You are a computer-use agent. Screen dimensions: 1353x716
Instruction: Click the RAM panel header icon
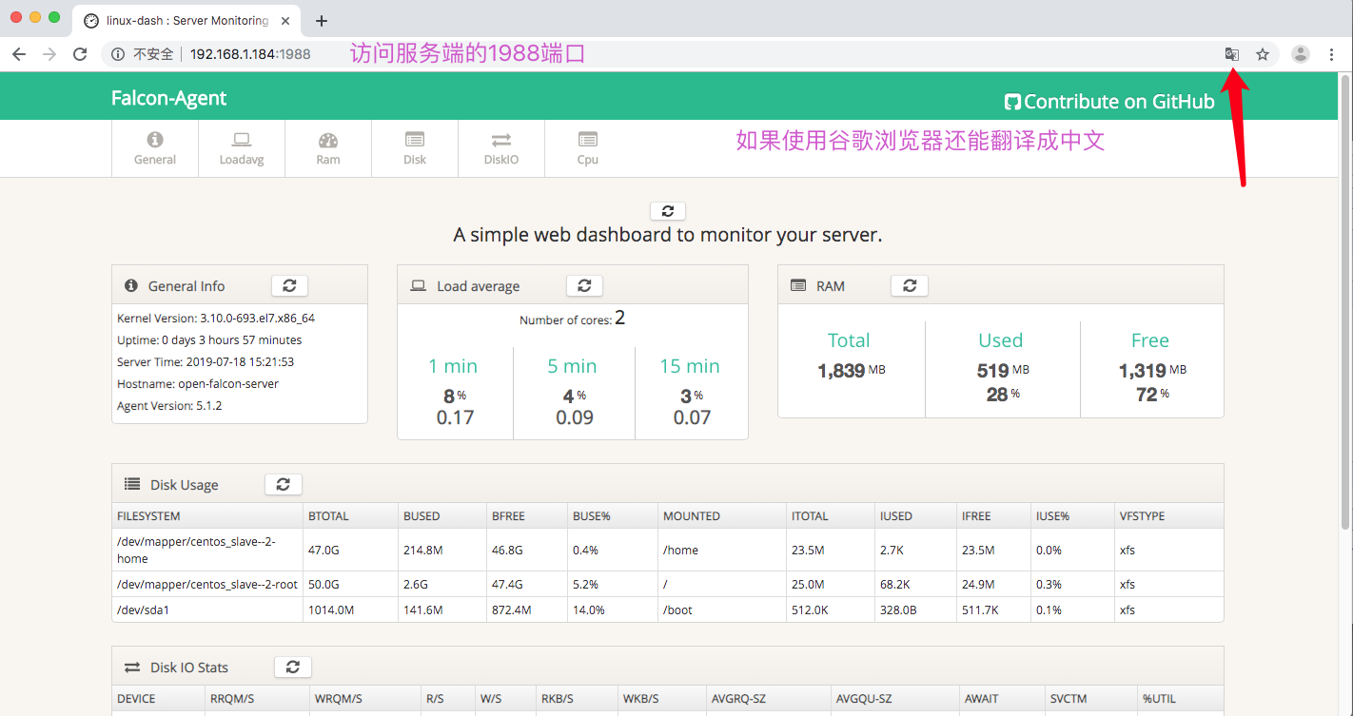point(799,285)
